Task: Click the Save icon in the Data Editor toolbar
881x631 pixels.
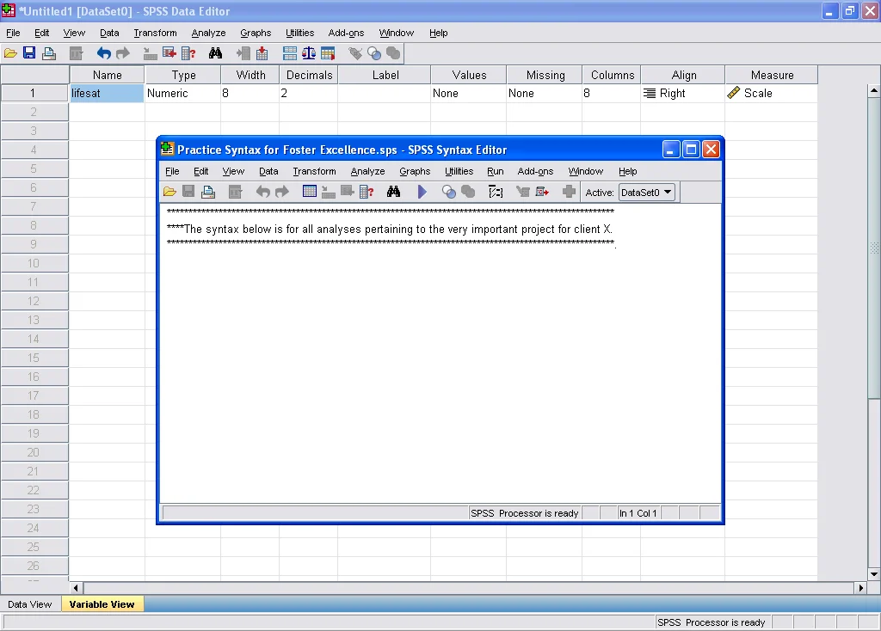Action: click(29, 52)
